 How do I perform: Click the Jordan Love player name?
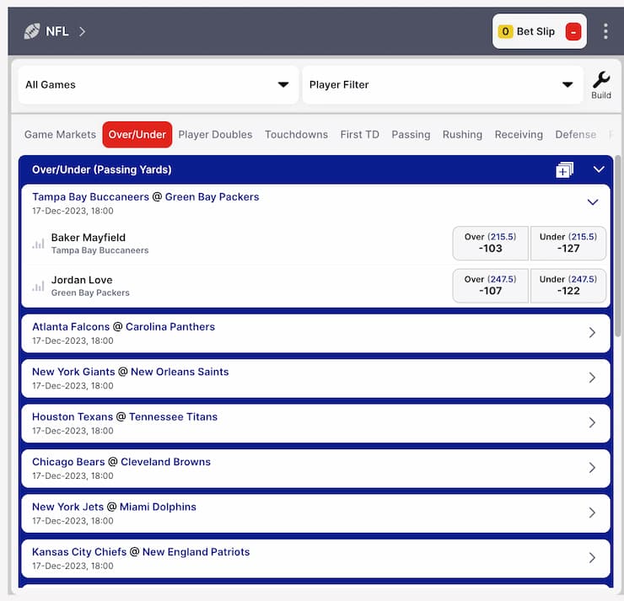click(x=82, y=280)
